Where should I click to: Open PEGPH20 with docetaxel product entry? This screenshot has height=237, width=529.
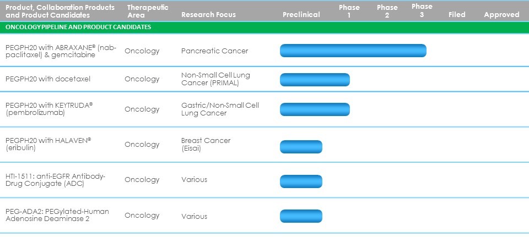coord(48,79)
